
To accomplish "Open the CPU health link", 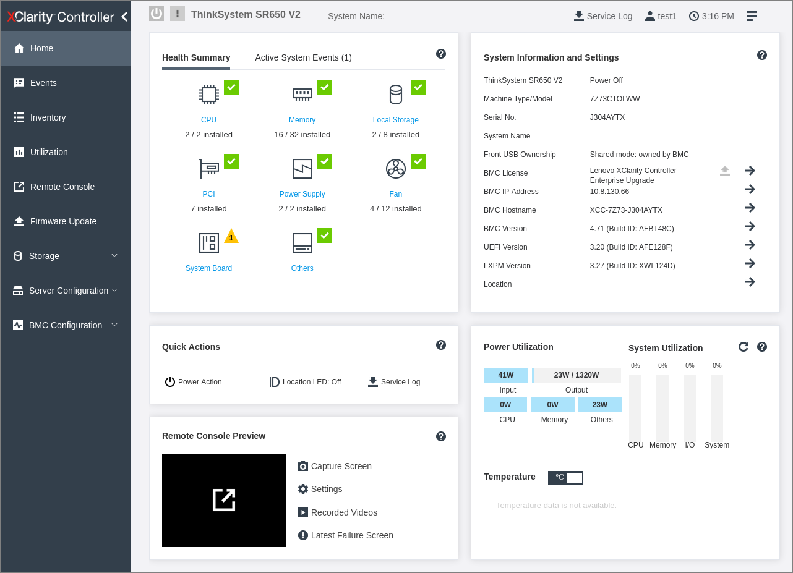I will coord(209,120).
